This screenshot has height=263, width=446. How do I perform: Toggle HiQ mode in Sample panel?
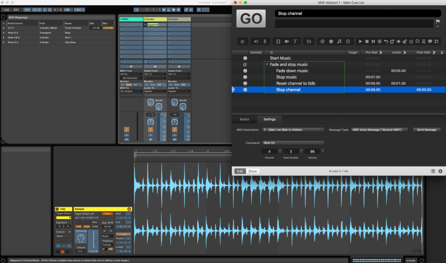(78, 226)
